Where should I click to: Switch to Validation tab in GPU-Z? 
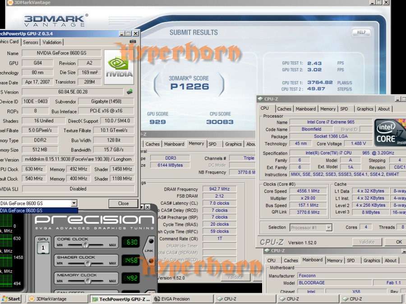[x=52, y=42]
